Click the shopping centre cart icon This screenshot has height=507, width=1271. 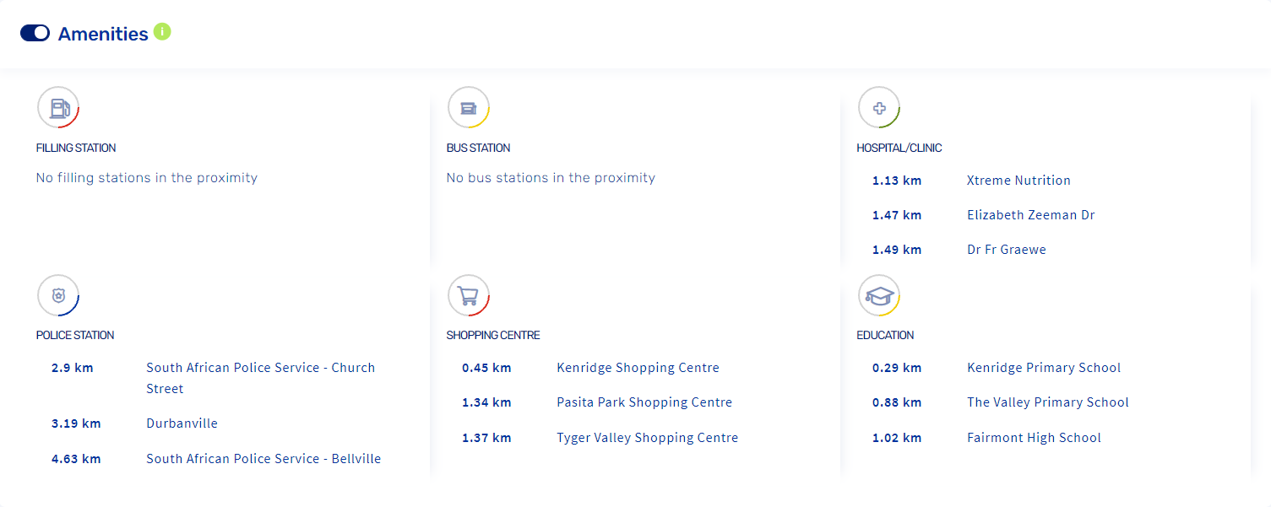pyautogui.click(x=469, y=295)
